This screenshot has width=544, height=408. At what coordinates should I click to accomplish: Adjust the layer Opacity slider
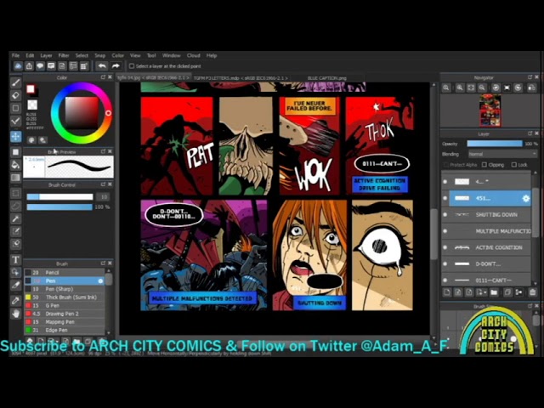click(493, 144)
